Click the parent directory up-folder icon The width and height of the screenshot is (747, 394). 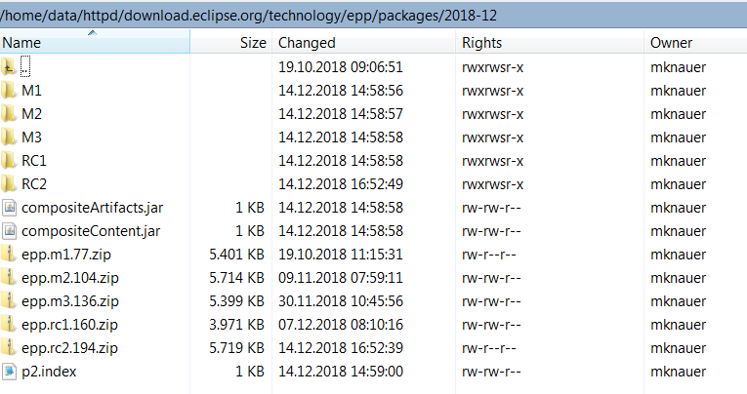10,67
